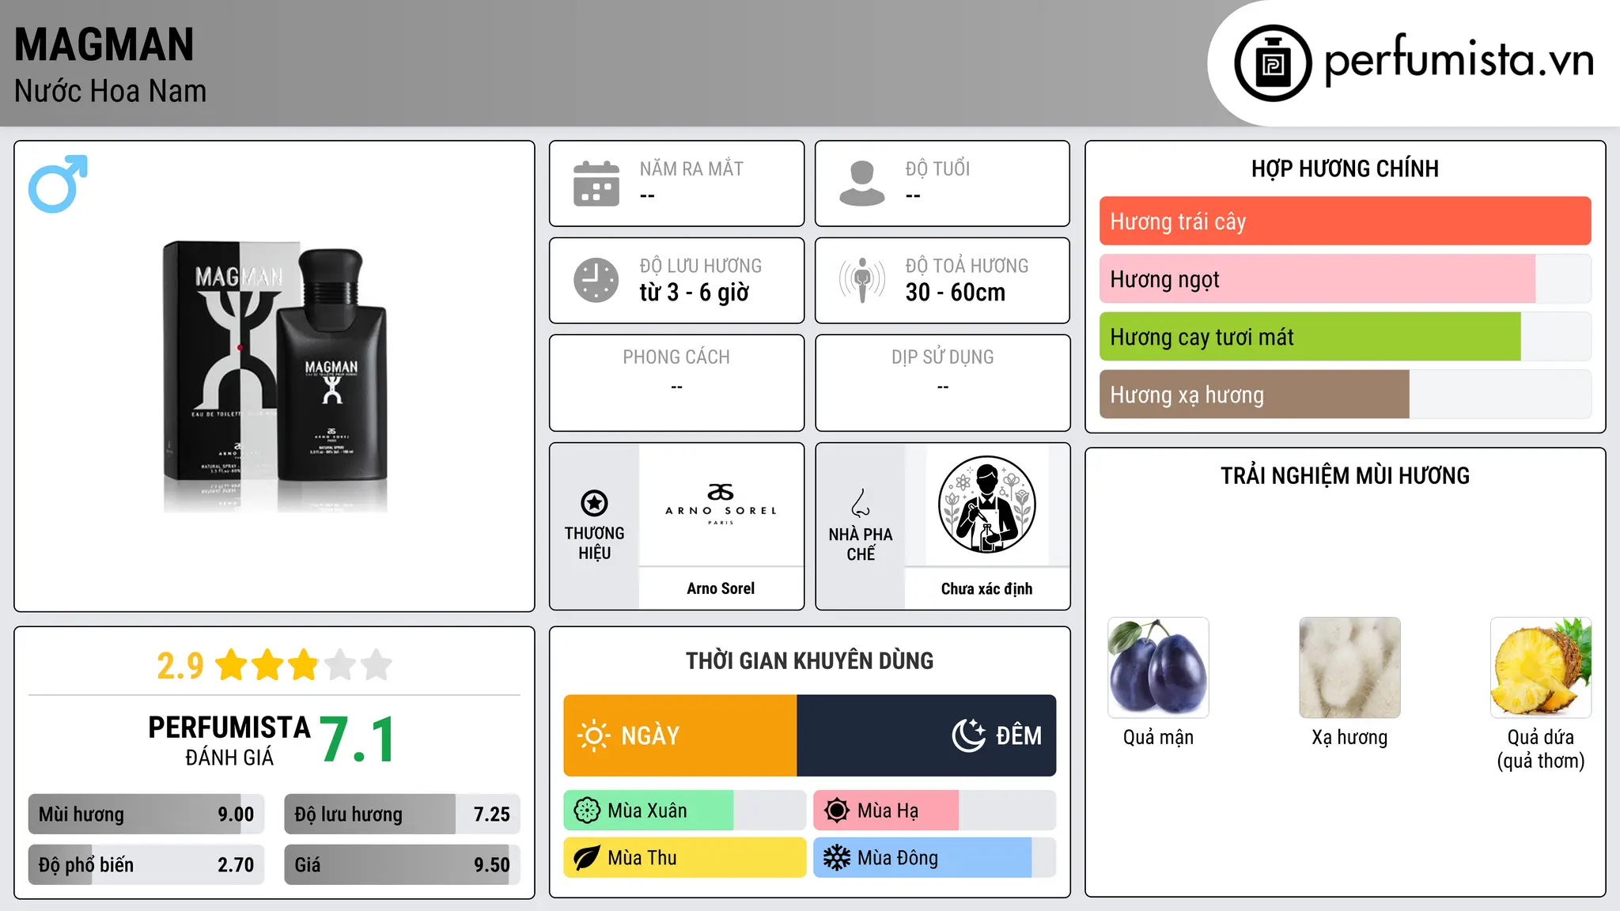This screenshot has width=1620, height=911.
Task: Click the first yellow rating star
Action: (x=232, y=665)
